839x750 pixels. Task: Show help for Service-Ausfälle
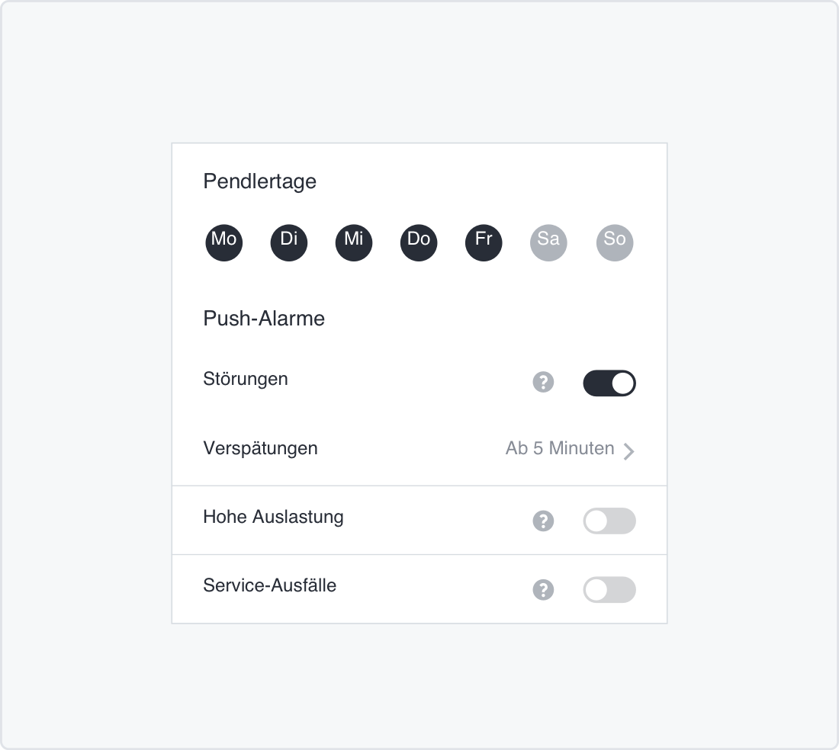543,590
